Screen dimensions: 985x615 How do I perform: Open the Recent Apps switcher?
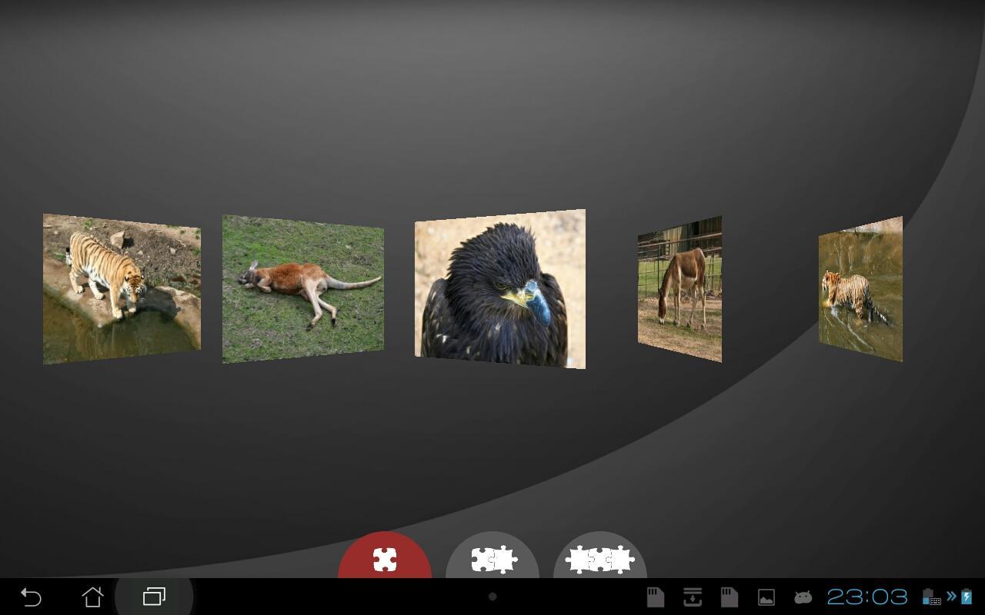tap(153, 596)
